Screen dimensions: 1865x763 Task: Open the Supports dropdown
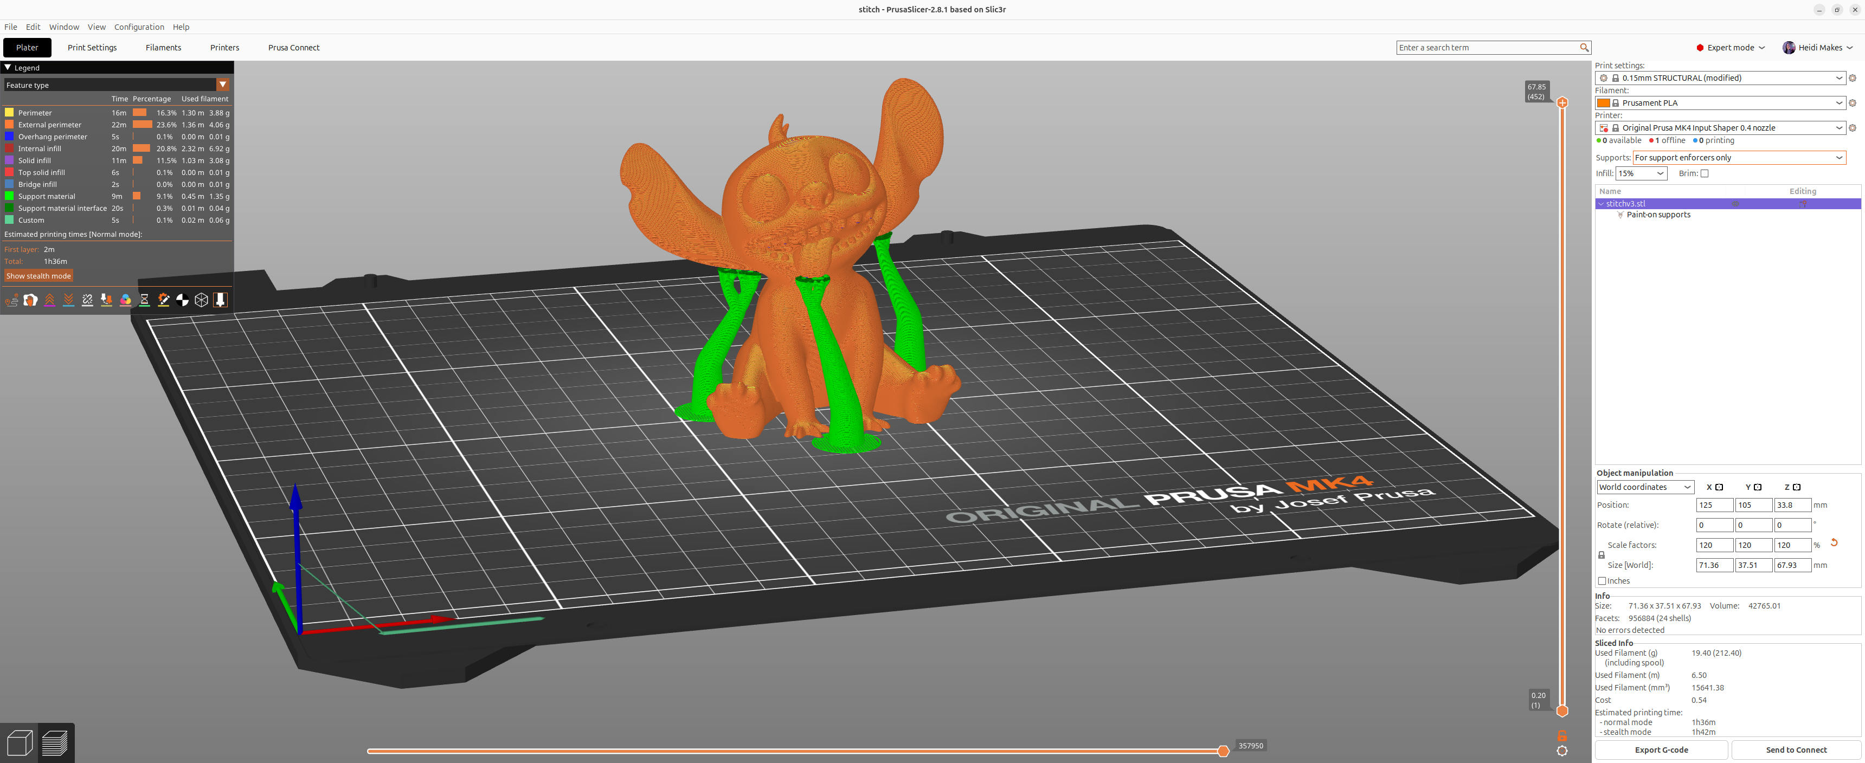click(x=1738, y=158)
